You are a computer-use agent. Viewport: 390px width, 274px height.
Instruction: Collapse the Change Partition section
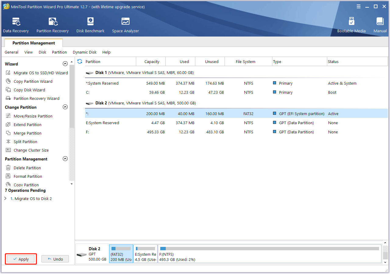65,107
